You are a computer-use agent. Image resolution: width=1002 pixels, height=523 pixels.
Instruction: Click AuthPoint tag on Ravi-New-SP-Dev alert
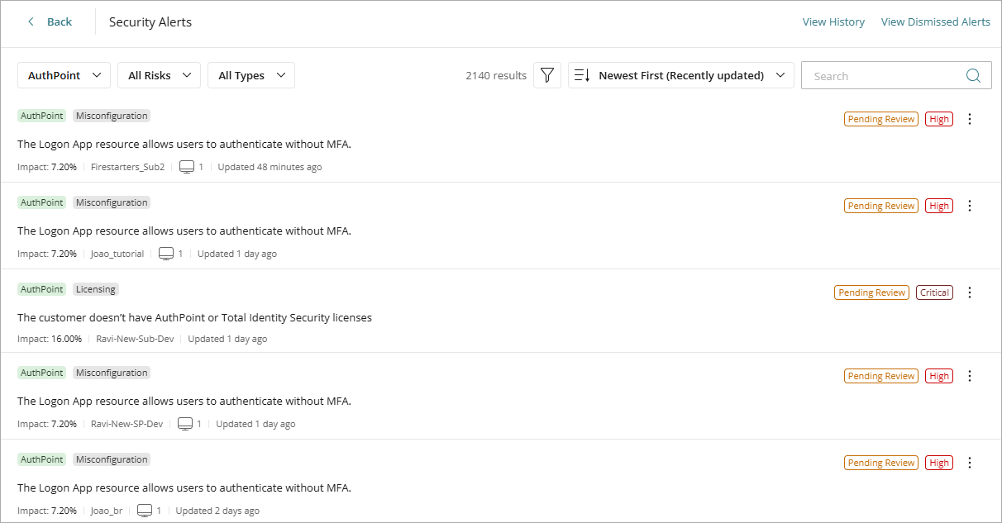(x=41, y=373)
